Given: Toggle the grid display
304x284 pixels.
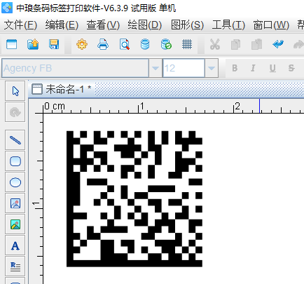Looking at the screenshot, I should 187,44.
